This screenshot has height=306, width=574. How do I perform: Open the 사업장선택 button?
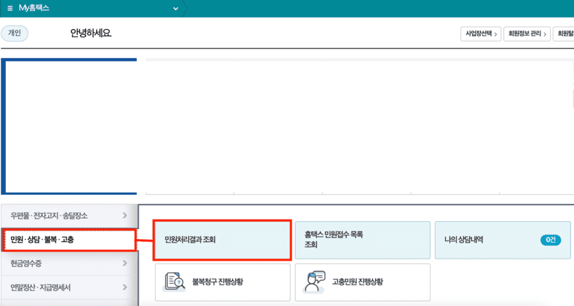click(481, 34)
